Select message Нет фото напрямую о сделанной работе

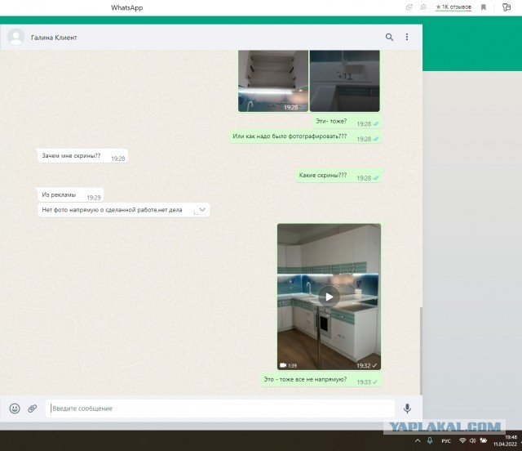123,210
